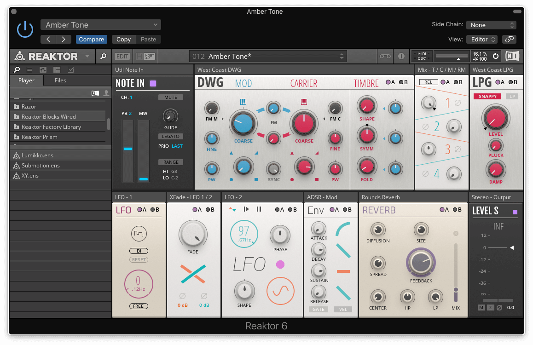Go to next preset arrow
Image resolution: width=533 pixels, height=345 pixels.
pos(64,40)
